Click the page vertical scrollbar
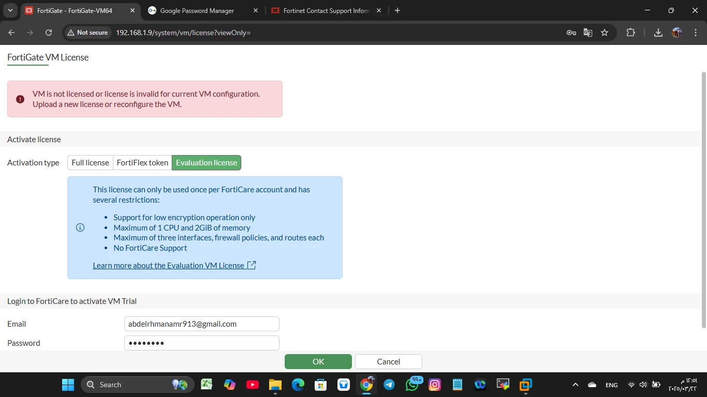Image resolution: width=707 pixels, height=397 pixels. (703, 199)
